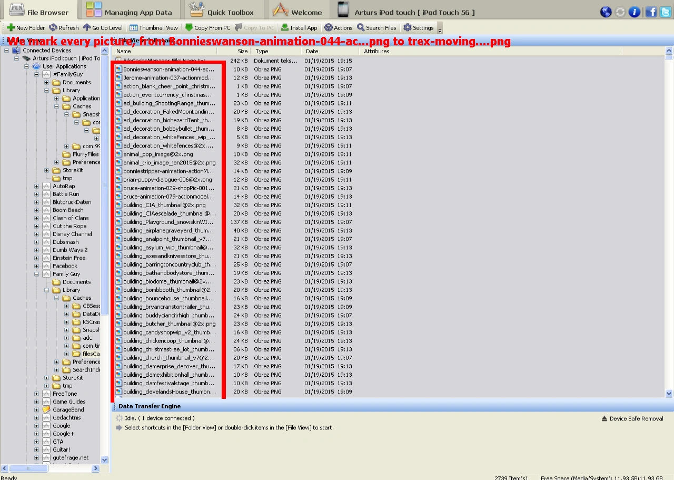Expand the Clash of Clans app node
Viewport: 674px width, 480px height.
(x=37, y=218)
